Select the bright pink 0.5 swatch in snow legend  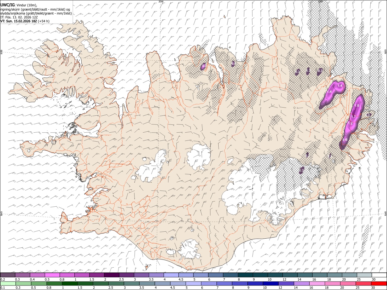pyautogui.click(x=52, y=275)
